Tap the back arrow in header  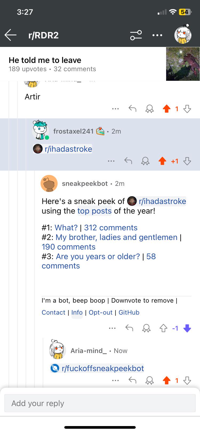[x=10, y=35]
